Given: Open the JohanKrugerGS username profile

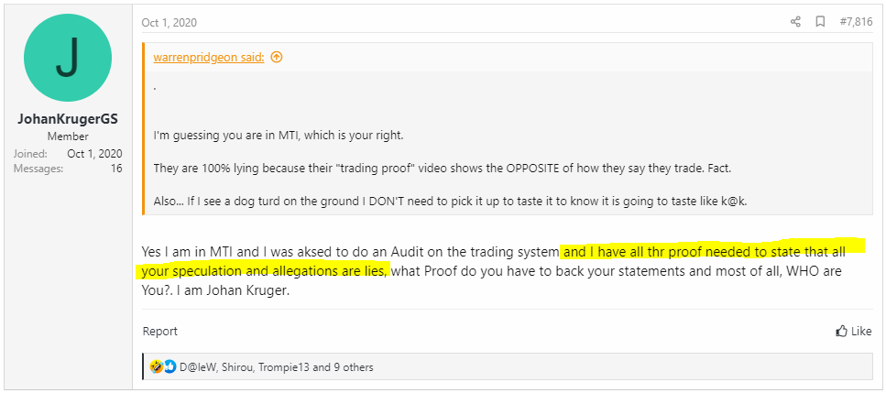Looking at the screenshot, I should tap(69, 119).
